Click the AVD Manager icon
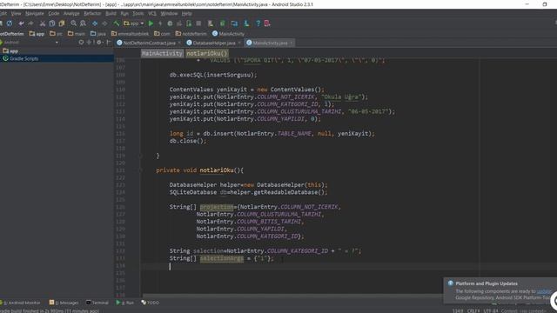 211,23
